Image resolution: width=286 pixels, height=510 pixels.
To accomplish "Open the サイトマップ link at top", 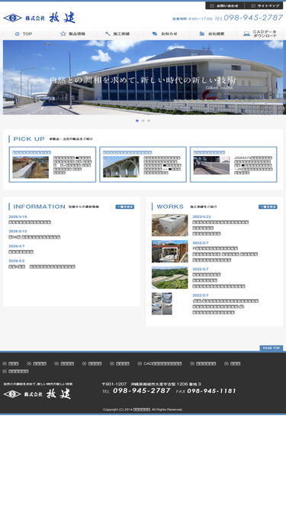I will [x=264, y=5].
